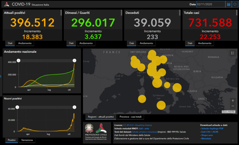Click the Puglia region bubble on map
Screen dimensions: 239x145
point(177,88)
